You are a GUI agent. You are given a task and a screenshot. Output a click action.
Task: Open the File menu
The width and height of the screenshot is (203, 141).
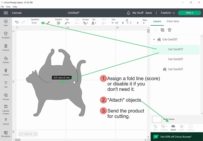pyautogui.click(x=2, y=7)
